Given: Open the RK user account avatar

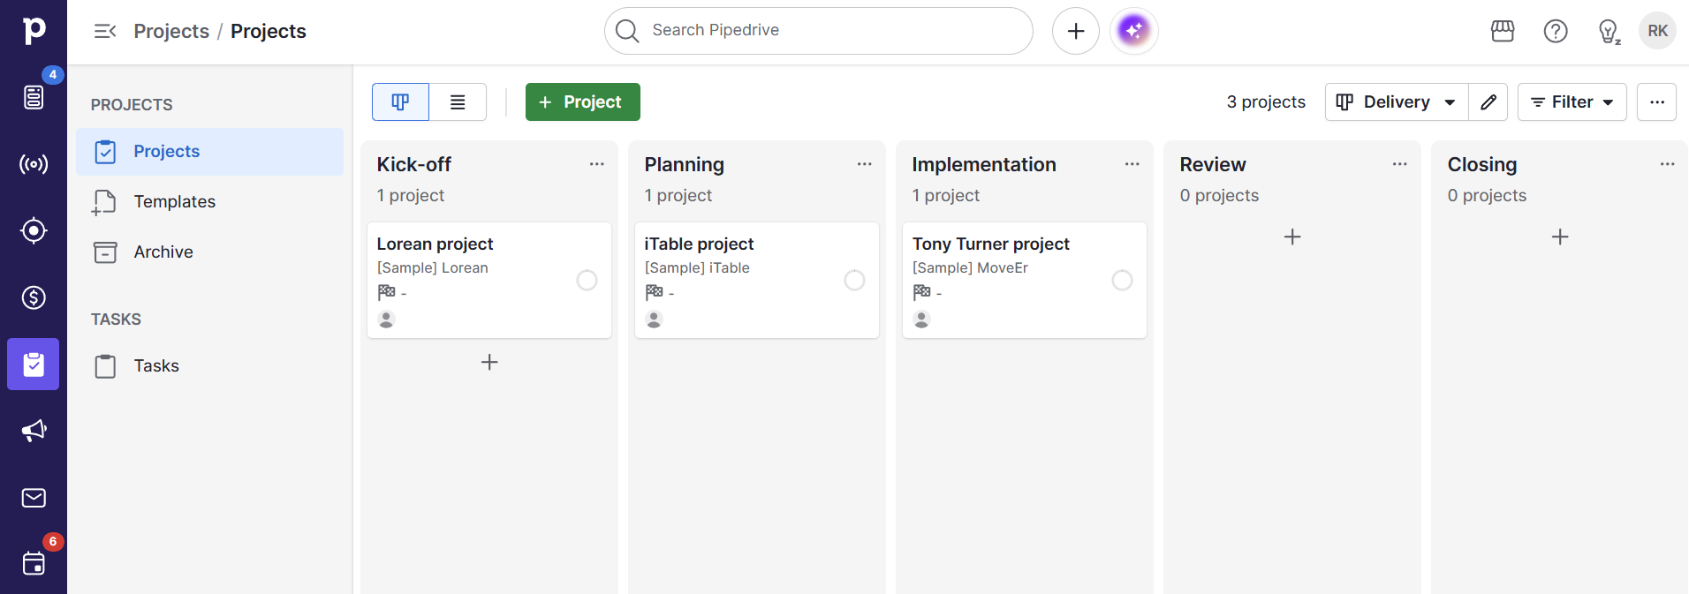Looking at the screenshot, I should (x=1658, y=31).
